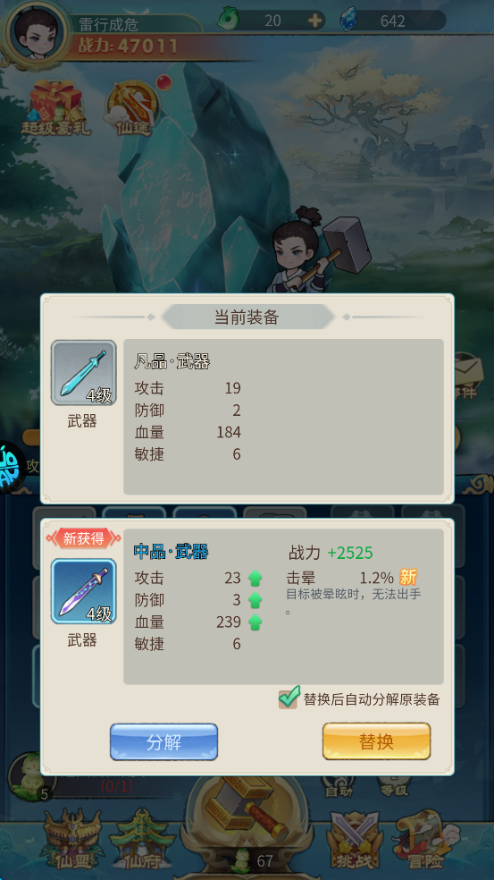Screen dimensions: 494x880
Task: Click the yellow 替换 button
Action: pyautogui.click(x=376, y=742)
